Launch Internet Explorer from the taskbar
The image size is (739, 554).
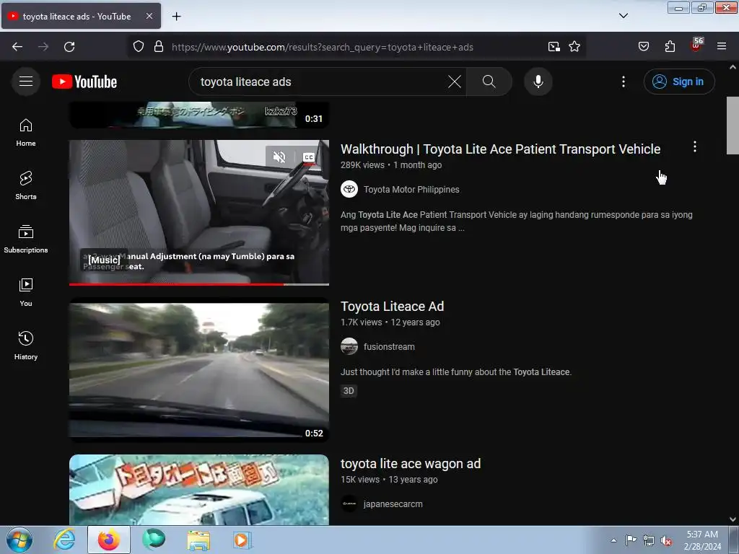click(x=64, y=540)
